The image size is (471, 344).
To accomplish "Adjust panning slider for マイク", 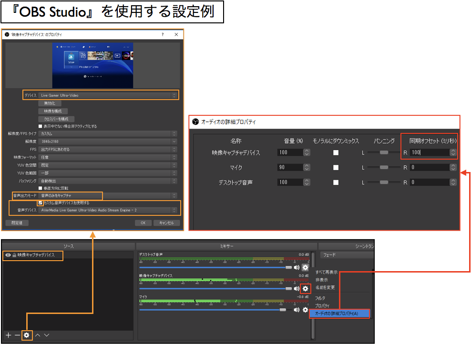I will [384, 167].
